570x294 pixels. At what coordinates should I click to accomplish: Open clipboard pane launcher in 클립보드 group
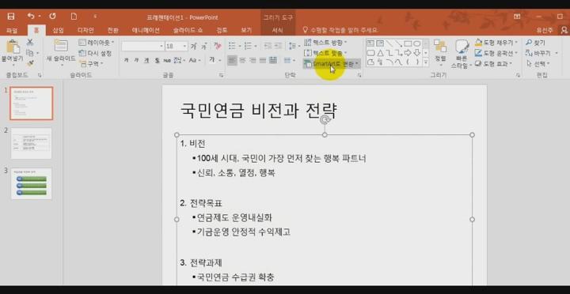click(x=40, y=75)
